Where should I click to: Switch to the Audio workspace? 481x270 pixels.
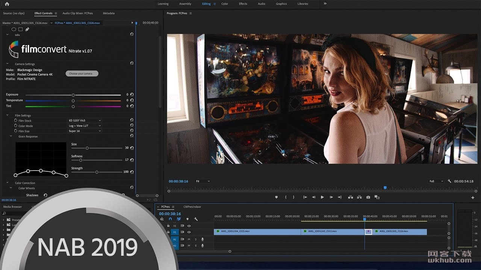262,4
